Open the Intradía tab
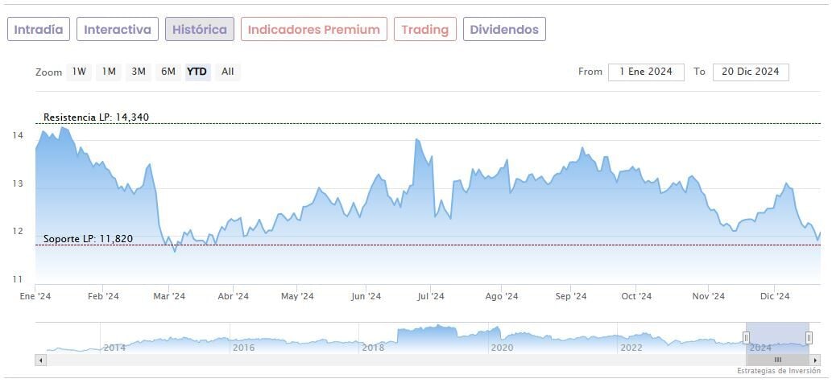Viewport: 832px width, 383px height. pyautogui.click(x=39, y=30)
